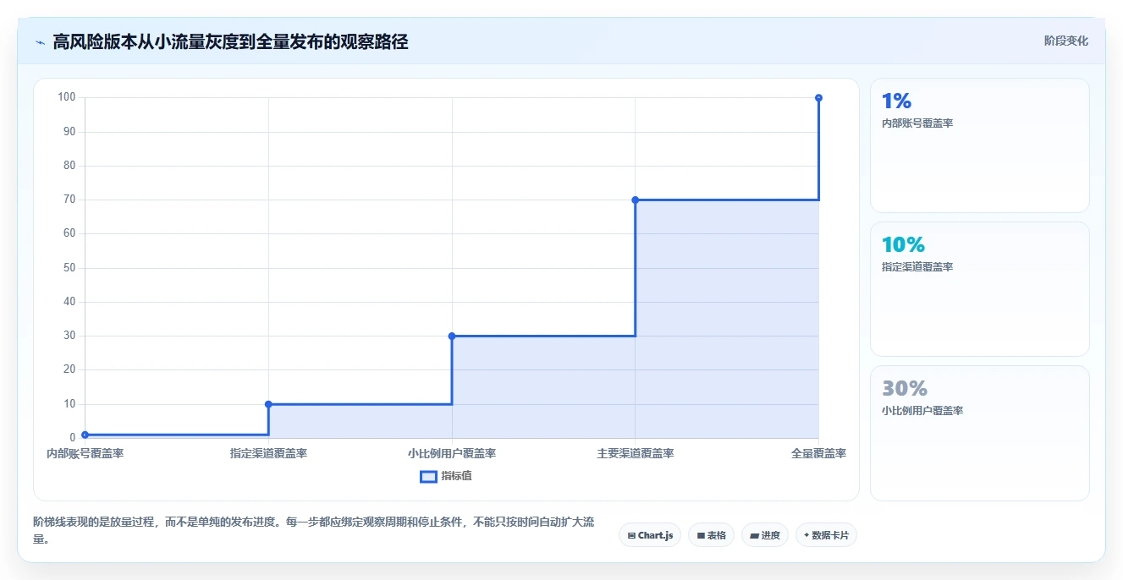Open the 10% 指定渠道覆盖率 card

click(979, 289)
